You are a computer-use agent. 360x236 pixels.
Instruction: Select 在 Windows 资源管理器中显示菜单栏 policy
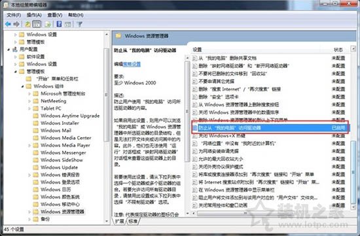[x=236, y=190]
